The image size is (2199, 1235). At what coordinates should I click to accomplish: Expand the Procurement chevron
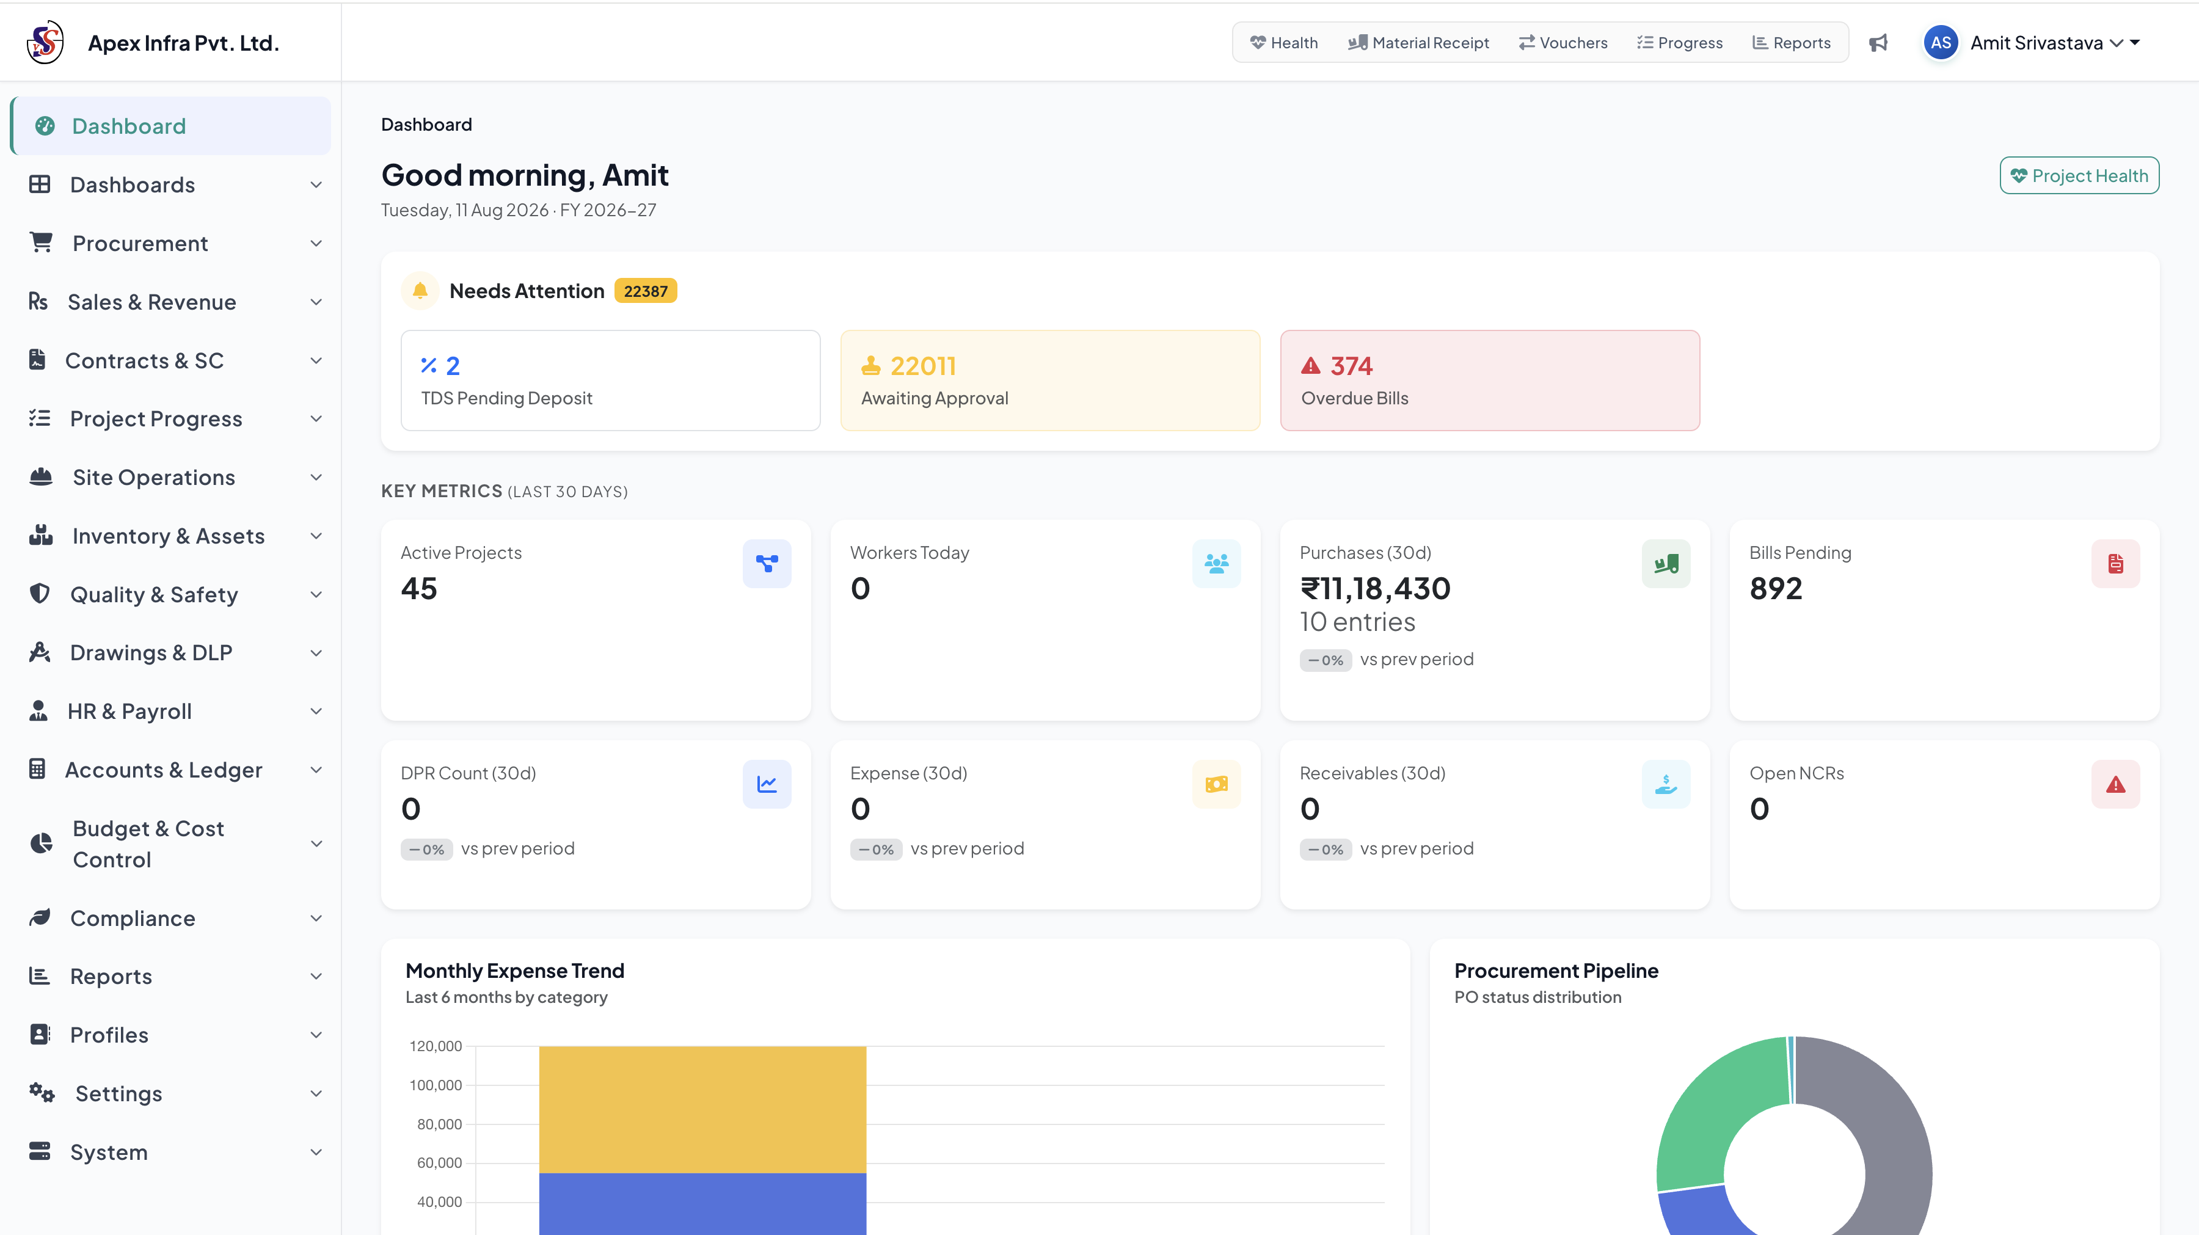316,243
